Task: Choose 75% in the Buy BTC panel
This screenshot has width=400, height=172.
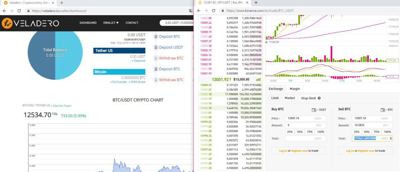Action: pos(310,132)
